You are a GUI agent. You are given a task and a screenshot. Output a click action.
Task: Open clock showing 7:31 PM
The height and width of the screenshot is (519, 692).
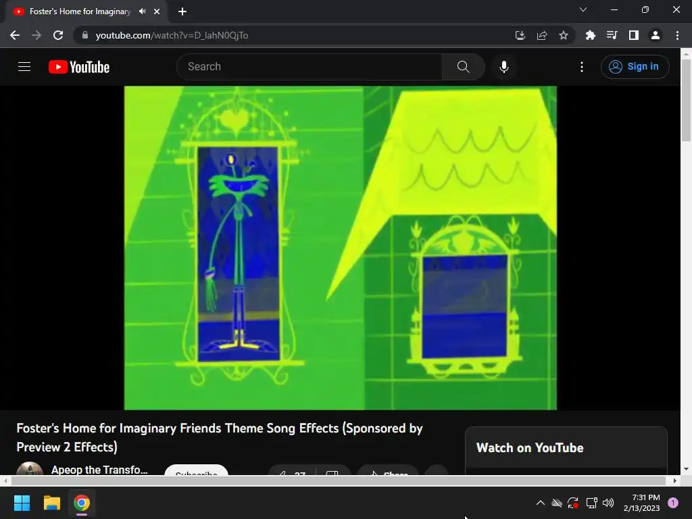(x=641, y=503)
